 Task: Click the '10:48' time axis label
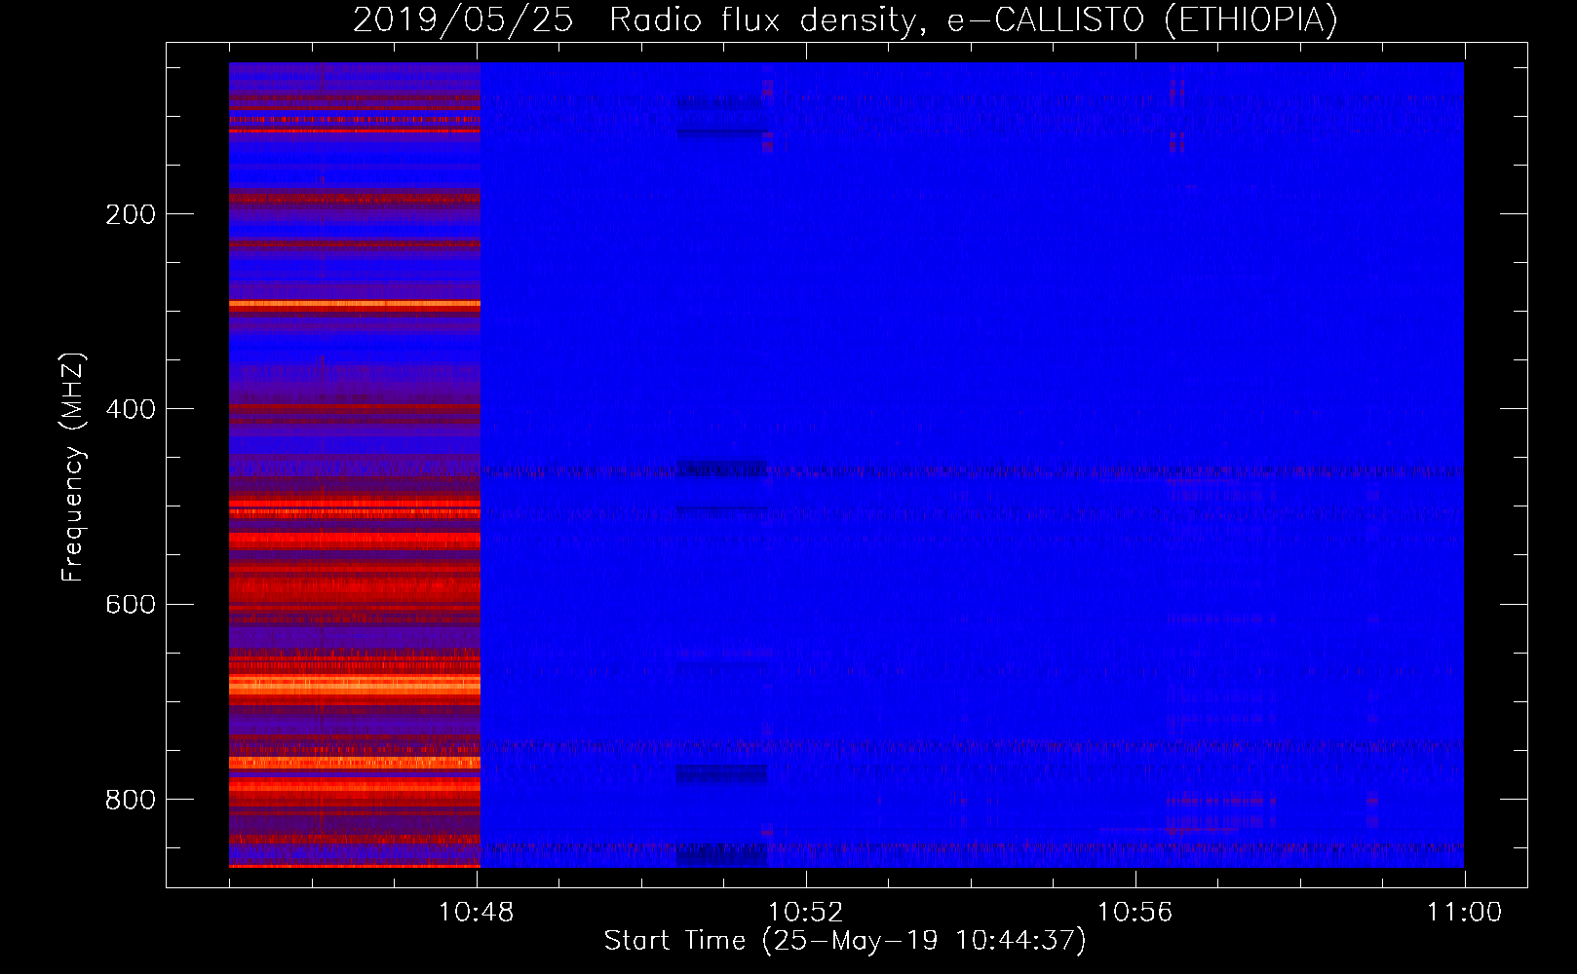[x=476, y=913]
